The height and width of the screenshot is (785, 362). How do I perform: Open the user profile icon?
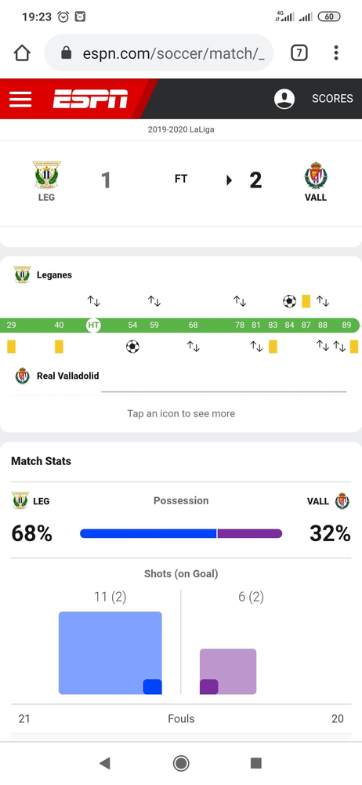point(284,99)
